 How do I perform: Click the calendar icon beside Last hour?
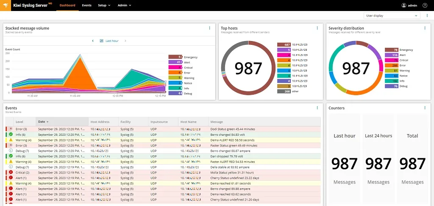(101, 41)
